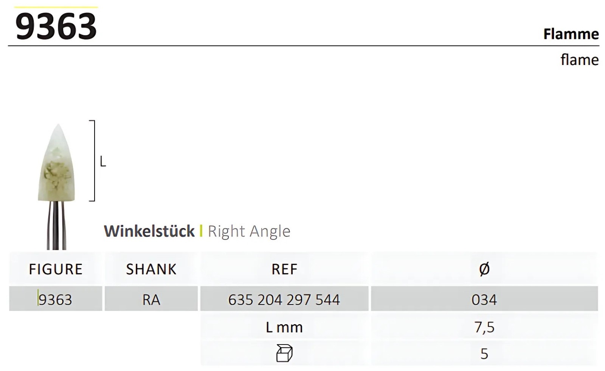Viewport: 605px width, 371px height.
Task: Click the diameter Ø symbol header
Action: tap(484, 269)
